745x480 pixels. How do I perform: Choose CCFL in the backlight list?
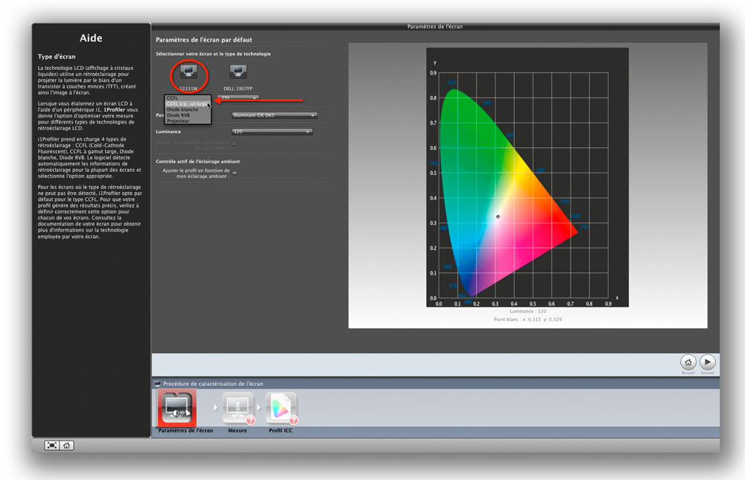point(188,97)
